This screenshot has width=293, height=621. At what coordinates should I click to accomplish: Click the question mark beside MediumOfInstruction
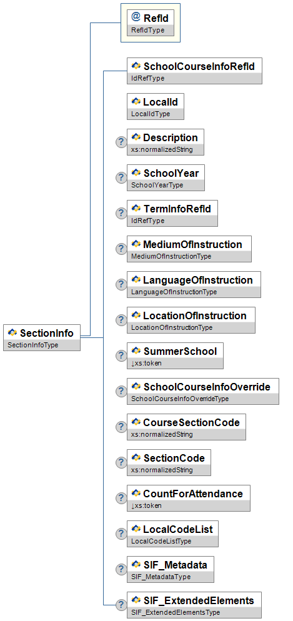click(121, 249)
